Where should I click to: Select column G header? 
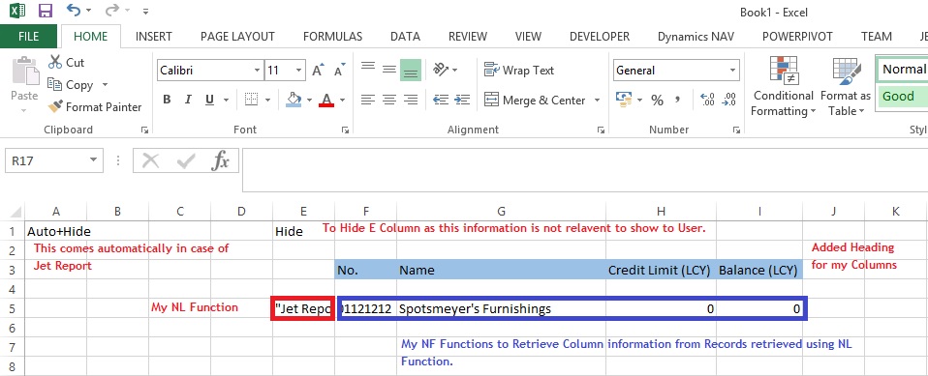tap(501, 212)
